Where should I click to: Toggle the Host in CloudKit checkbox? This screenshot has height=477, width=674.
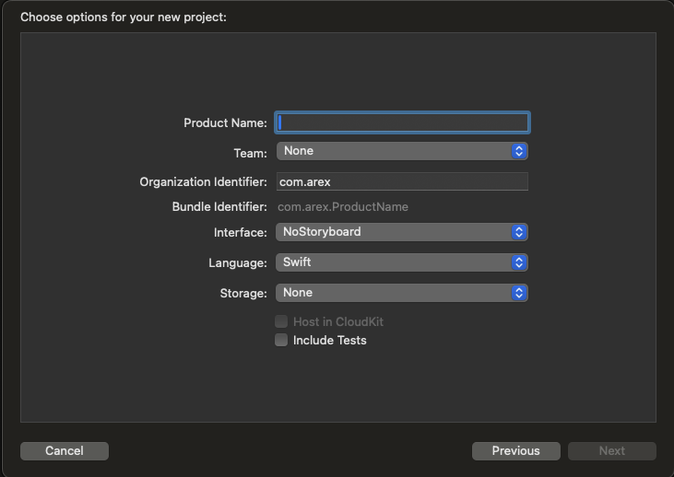281,321
